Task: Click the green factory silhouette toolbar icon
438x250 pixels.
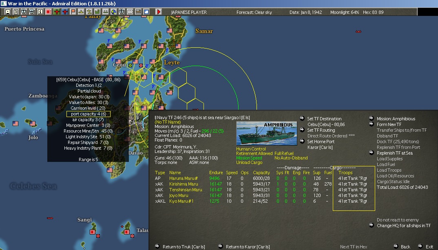Action: click(97, 12)
